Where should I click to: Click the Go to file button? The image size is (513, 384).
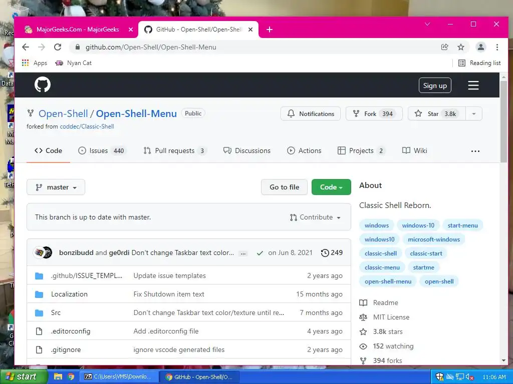tap(285, 187)
